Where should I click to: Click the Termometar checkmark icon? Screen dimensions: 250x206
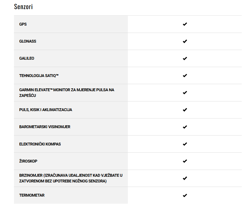pyautogui.click(x=185, y=195)
